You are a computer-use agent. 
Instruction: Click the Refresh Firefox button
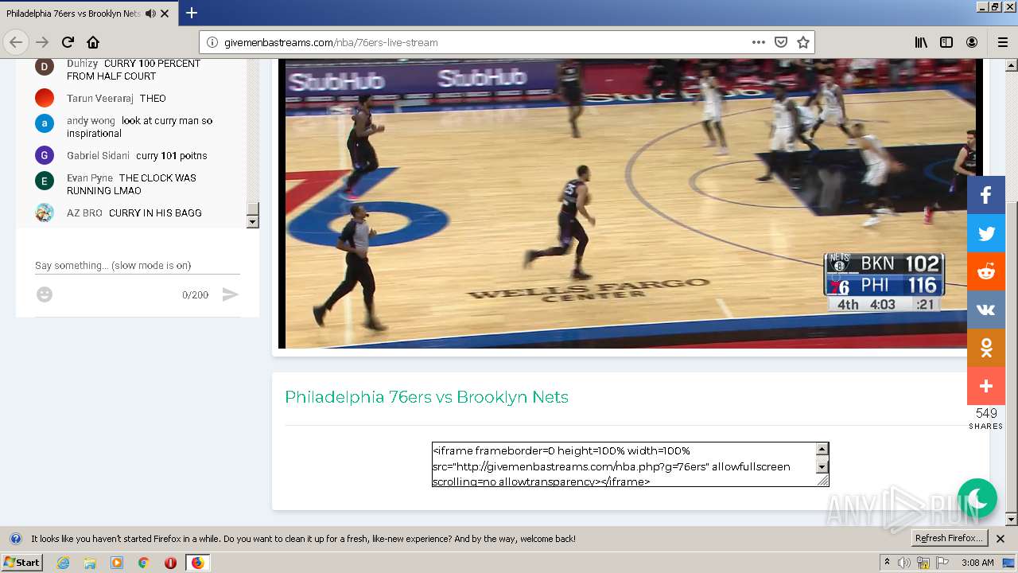coord(950,538)
